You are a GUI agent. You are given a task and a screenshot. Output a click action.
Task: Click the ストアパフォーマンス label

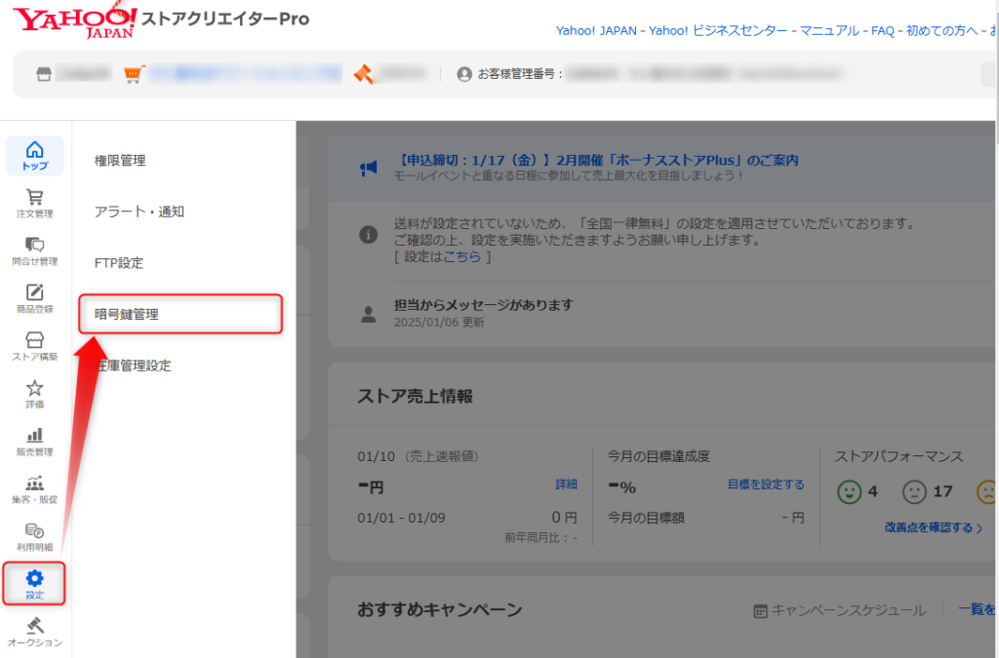click(899, 456)
